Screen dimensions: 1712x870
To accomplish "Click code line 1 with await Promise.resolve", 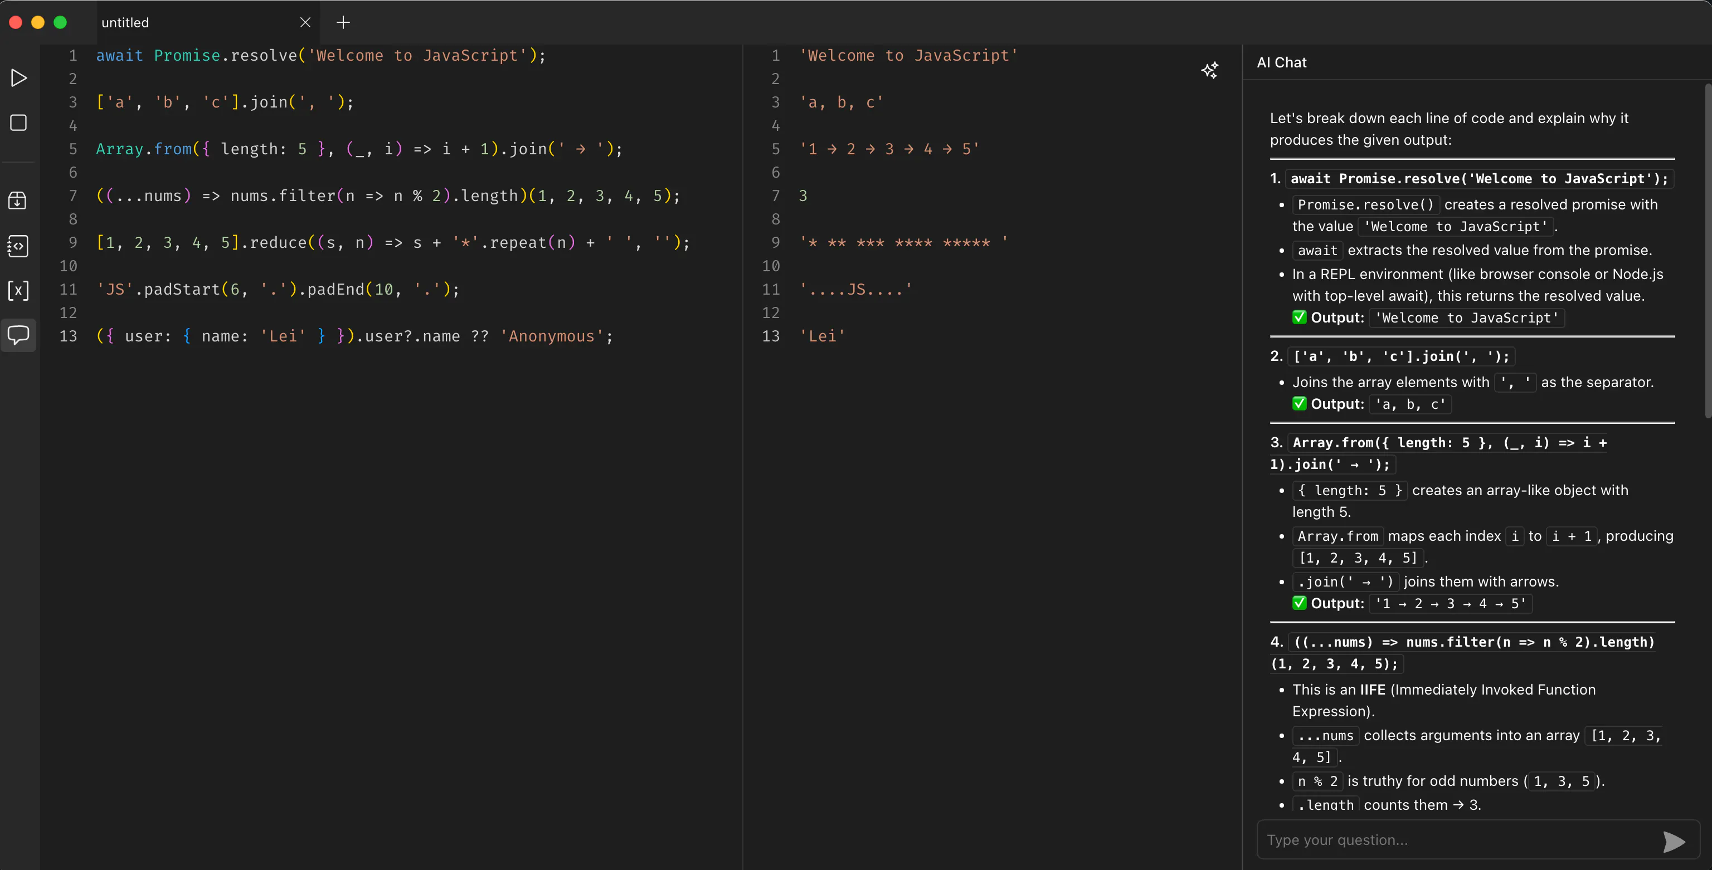I will (321, 55).
